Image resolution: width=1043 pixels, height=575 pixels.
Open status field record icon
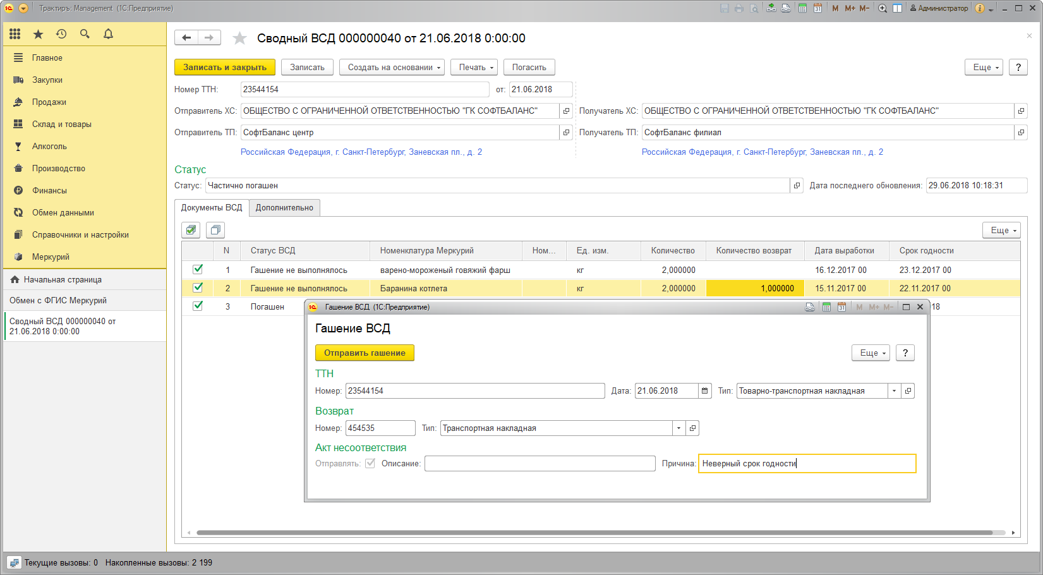point(797,185)
